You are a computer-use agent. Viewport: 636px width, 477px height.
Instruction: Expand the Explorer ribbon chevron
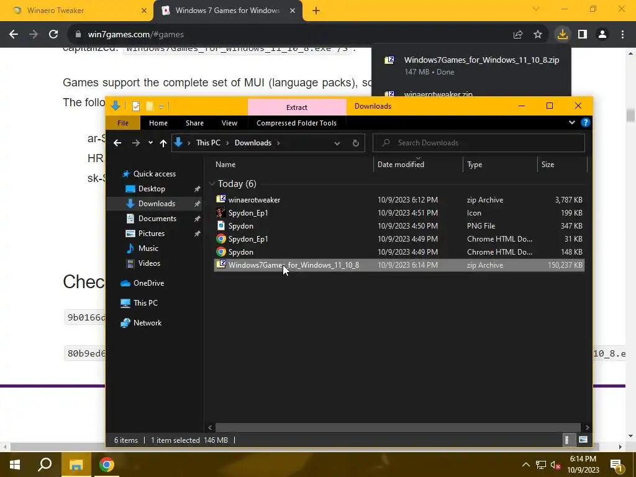[x=572, y=122]
